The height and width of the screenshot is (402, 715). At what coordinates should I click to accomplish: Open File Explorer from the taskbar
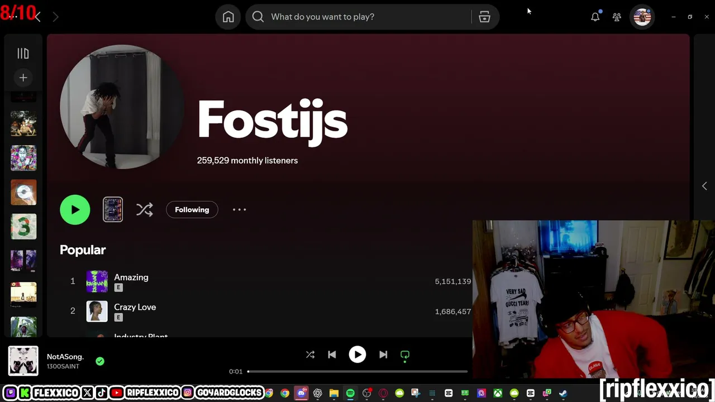[334, 393]
